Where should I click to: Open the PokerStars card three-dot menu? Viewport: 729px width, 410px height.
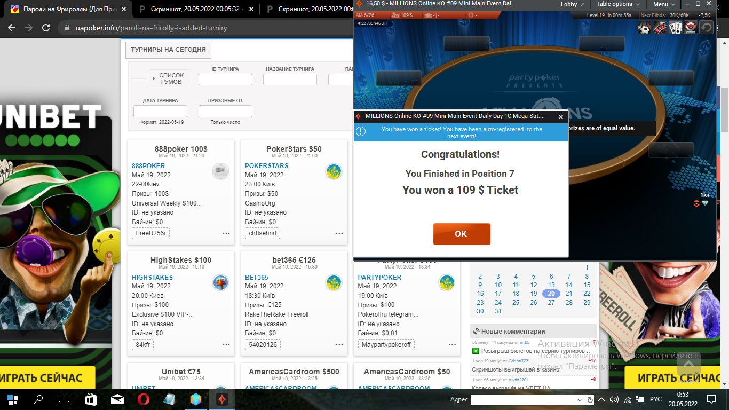[x=339, y=234]
